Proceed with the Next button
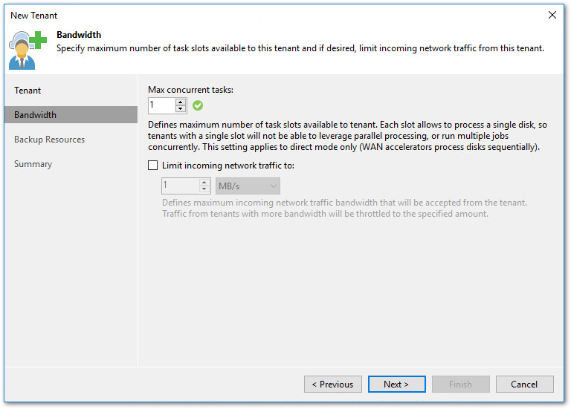This screenshot has height=409, width=571. coord(396,384)
